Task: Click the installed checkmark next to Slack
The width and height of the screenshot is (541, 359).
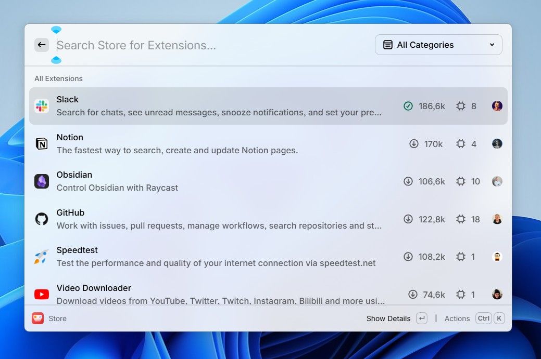Action: coord(408,105)
